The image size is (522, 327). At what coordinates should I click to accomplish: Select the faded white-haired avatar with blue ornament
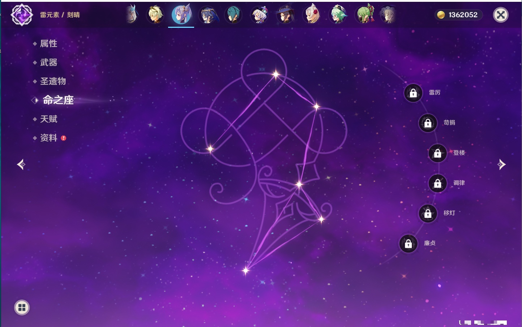click(132, 14)
